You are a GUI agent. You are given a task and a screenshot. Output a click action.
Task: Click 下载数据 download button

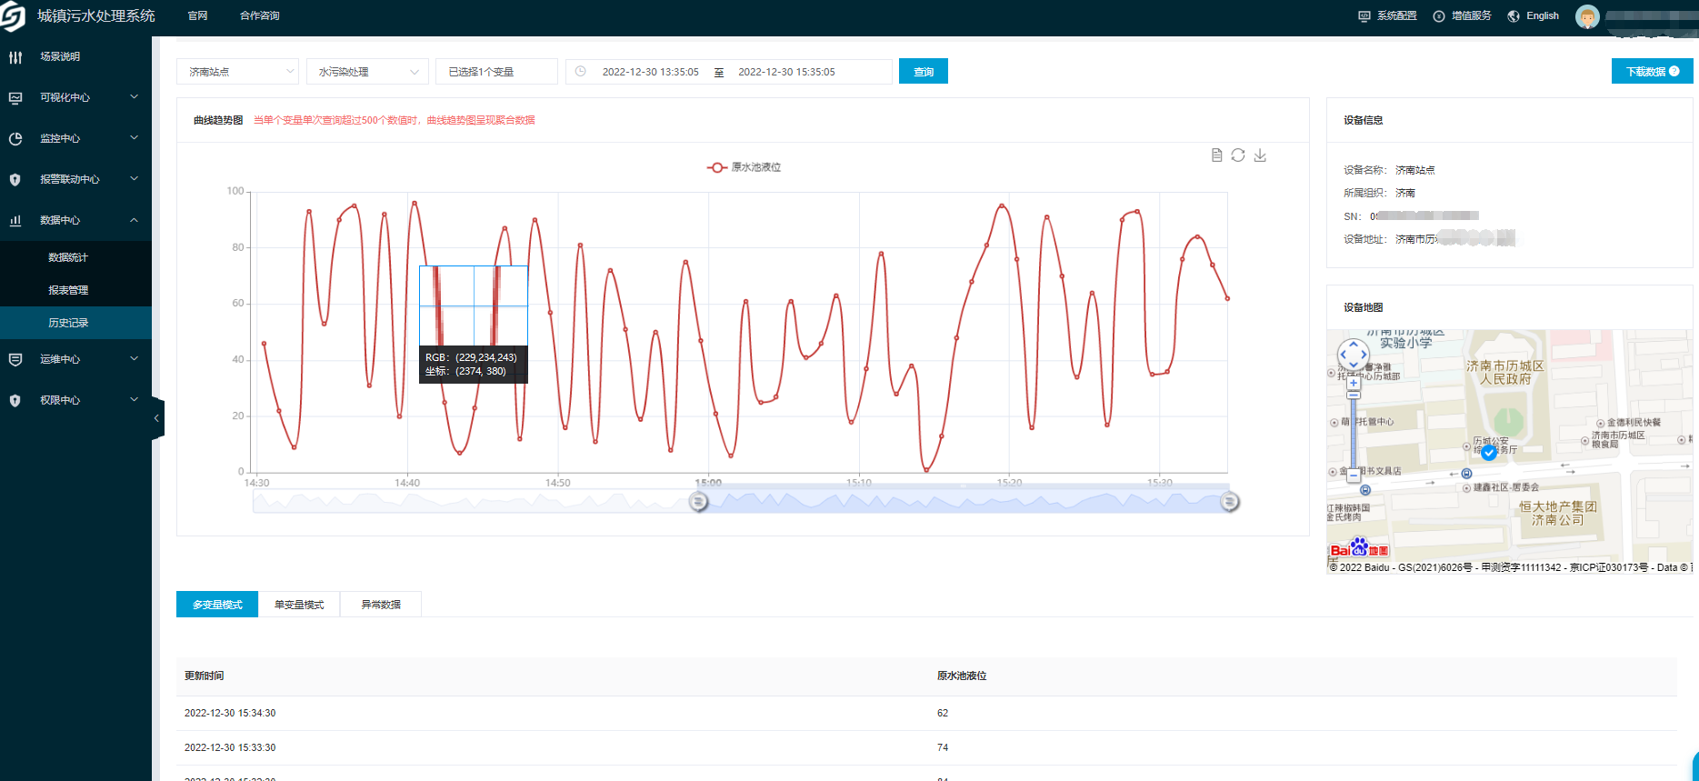click(x=1651, y=72)
